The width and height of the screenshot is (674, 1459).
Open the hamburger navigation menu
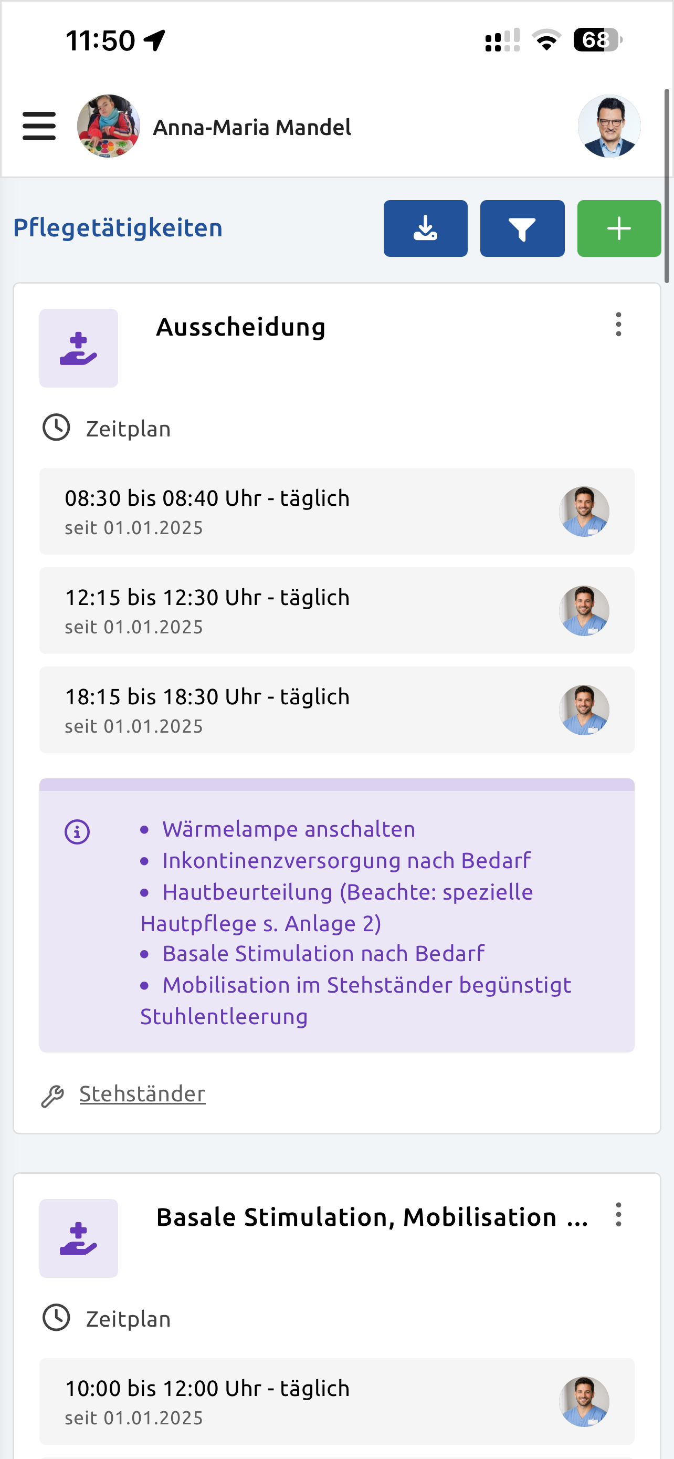click(39, 126)
